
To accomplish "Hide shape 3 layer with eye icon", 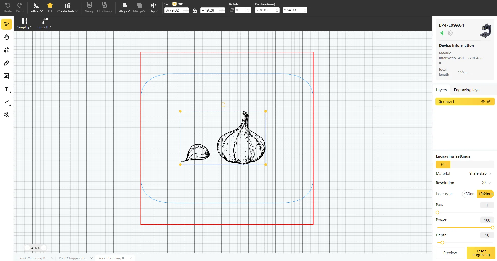I will coord(483,102).
